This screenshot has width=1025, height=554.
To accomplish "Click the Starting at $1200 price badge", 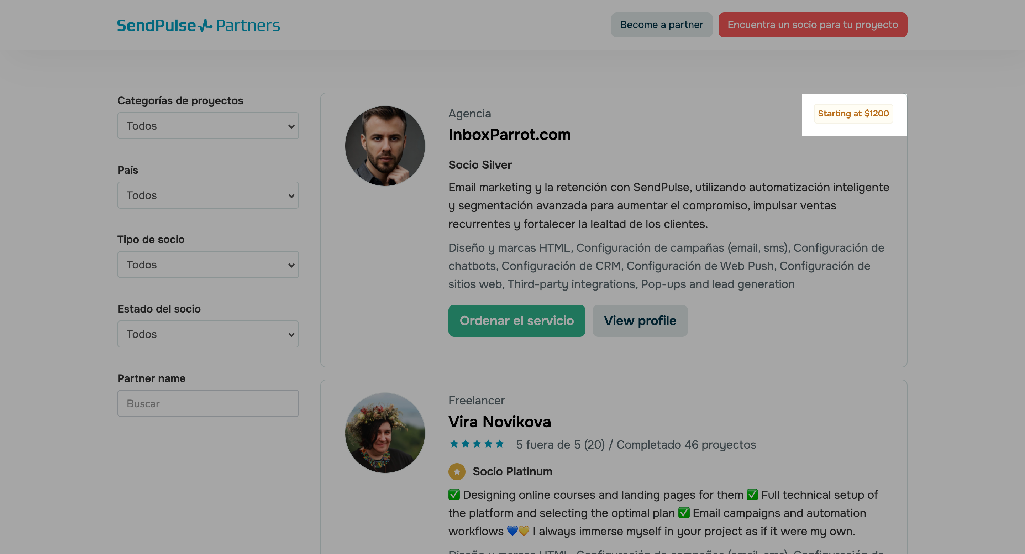I will [853, 114].
